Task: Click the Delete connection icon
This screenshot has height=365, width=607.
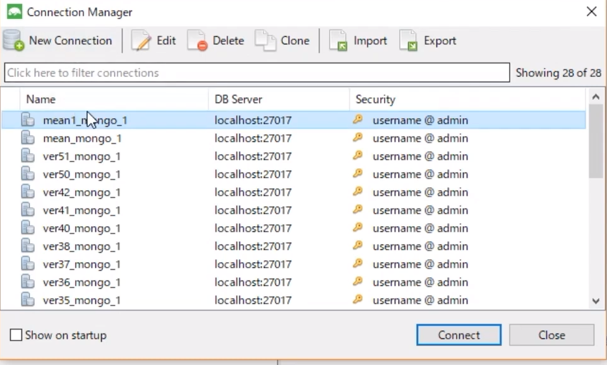Action: 198,40
